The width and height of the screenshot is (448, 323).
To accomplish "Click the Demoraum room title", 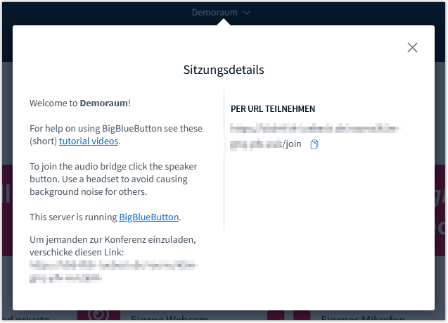I will tap(215, 12).
